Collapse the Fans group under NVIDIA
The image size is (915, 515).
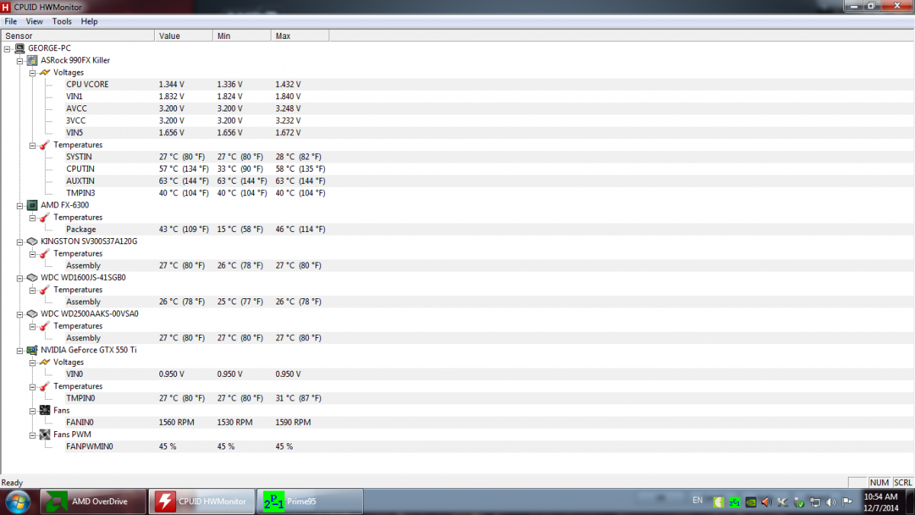tap(33, 410)
